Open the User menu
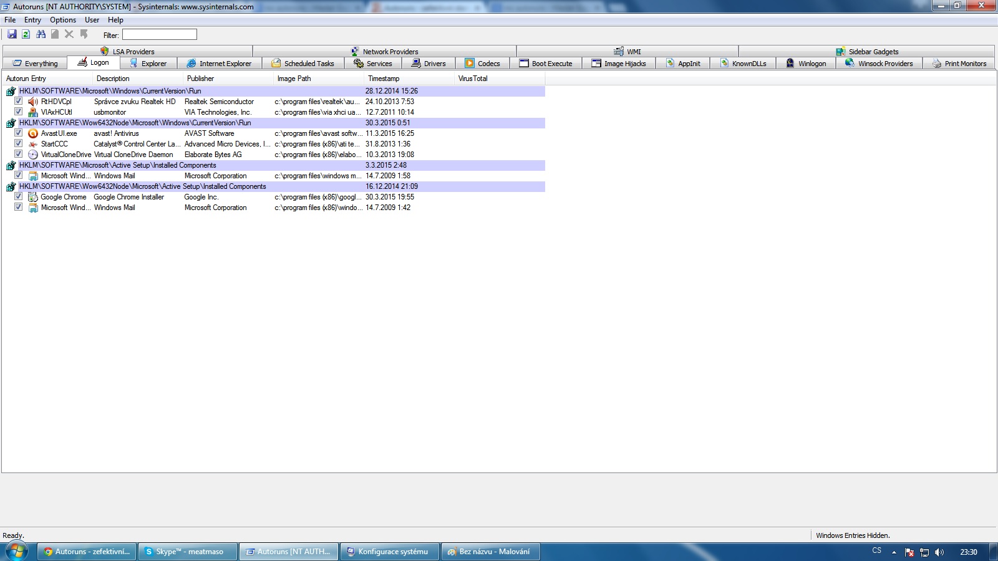Viewport: 998px width, 561px height. pyautogui.click(x=92, y=20)
